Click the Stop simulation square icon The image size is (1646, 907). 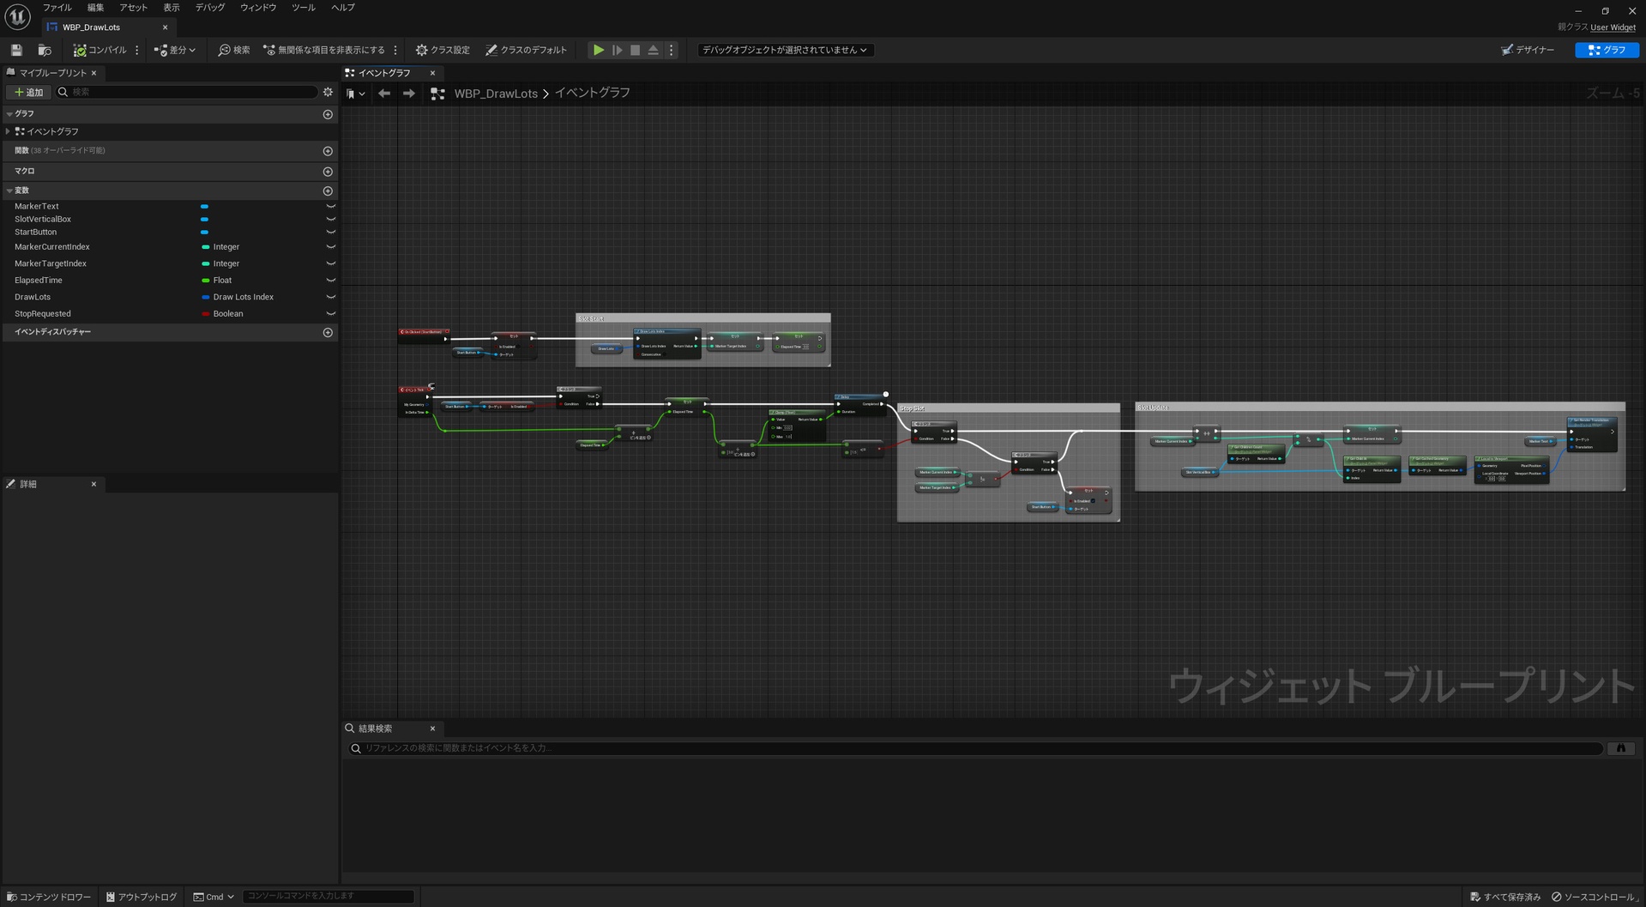coord(635,50)
